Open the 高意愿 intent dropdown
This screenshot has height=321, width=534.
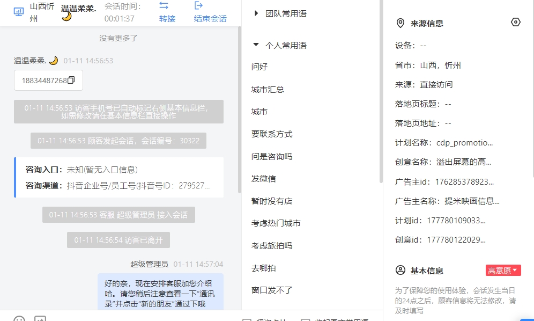click(503, 271)
